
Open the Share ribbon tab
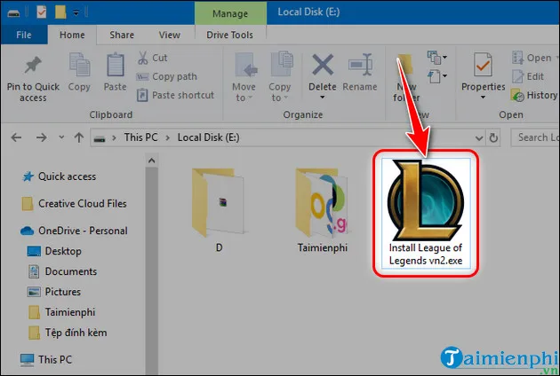[x=122, y=35]
